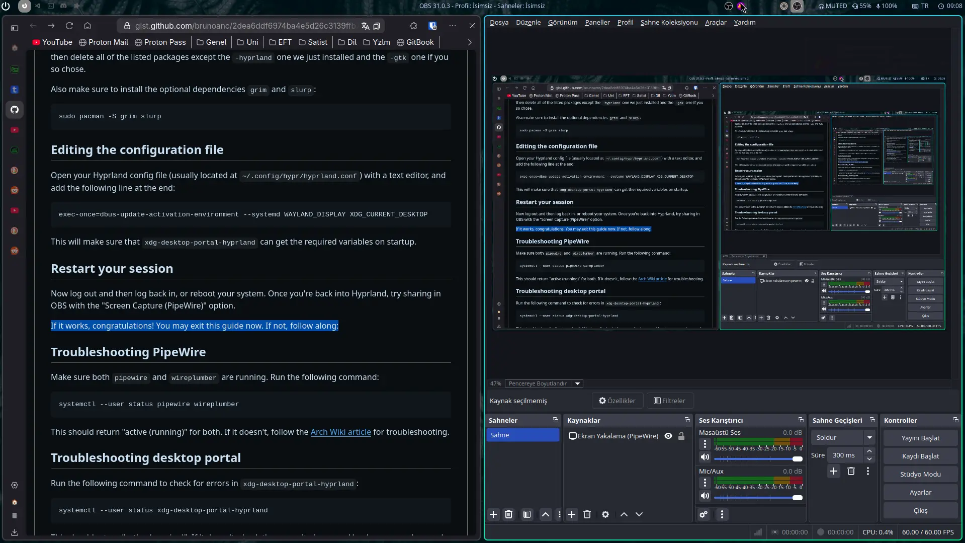Expand more bookmarks chevron in bookmarks bar
This screenshot has width=965, height=543.
point(470,42)
